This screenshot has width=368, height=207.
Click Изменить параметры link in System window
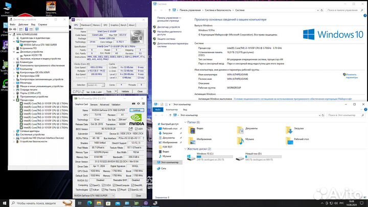[352, 76]
